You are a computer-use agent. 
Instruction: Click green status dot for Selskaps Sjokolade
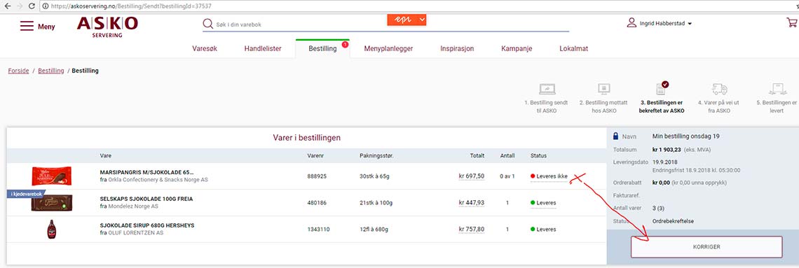(x=533, y=202)
